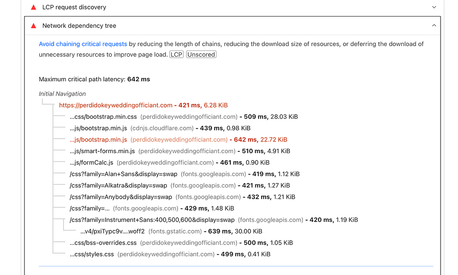Click the fonts.gstatic.com host label
The width and height of the screenshot is (458, 275).
click(175, 232)
